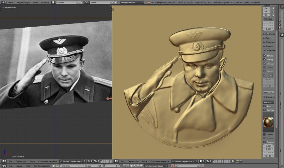Click the Конец end frame field
The height and width of the screenshot is (168, 284).
click(x=93, y=166)
